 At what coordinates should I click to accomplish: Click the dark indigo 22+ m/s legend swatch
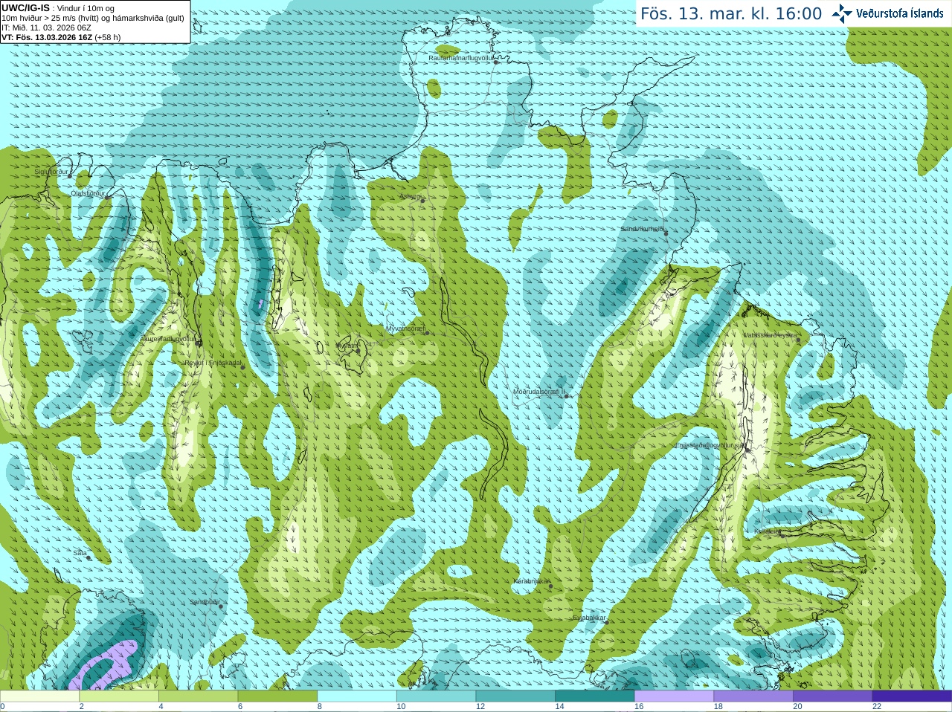(912, 696)
